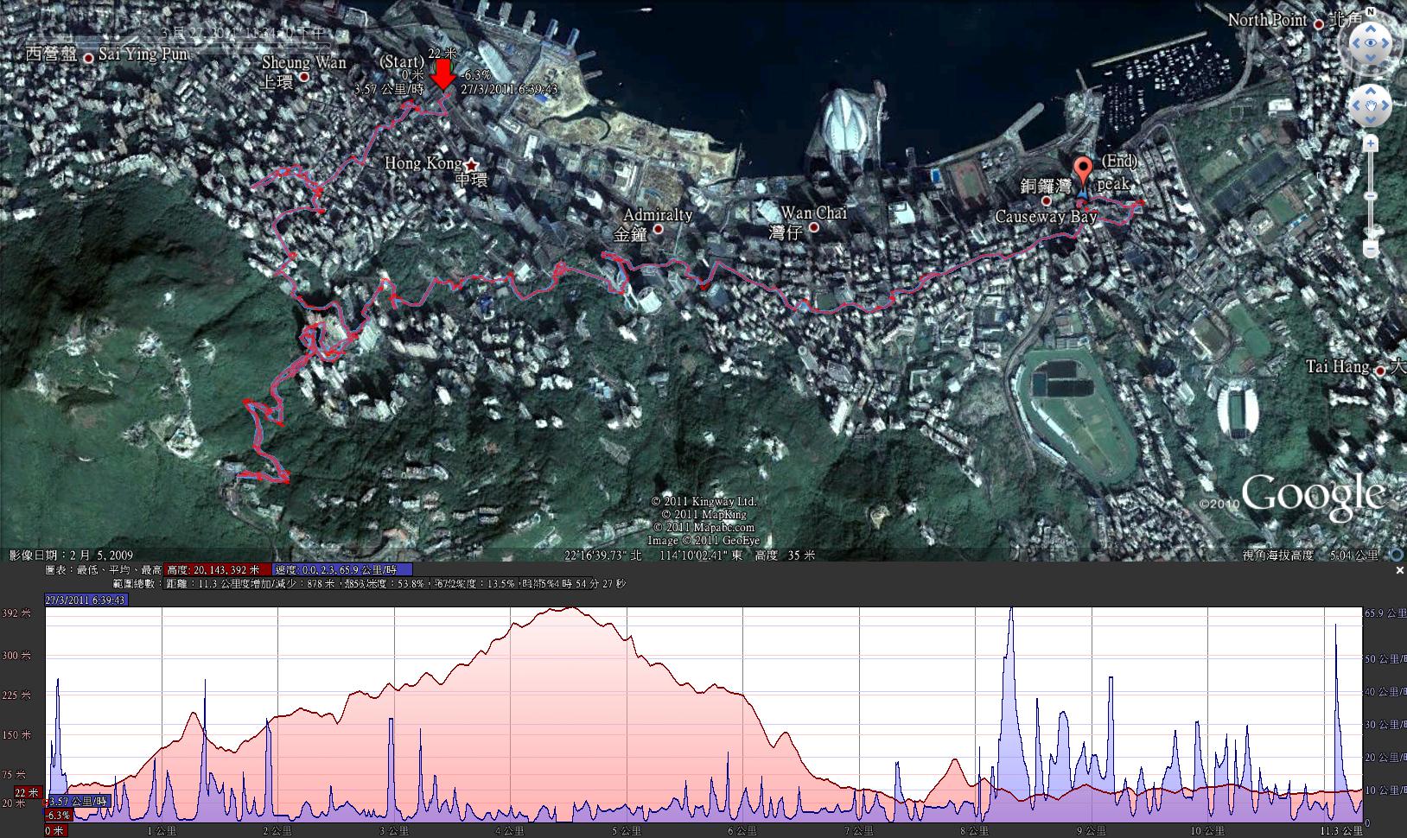
Task: Click the '150 米' elevation axis label
Action: [15, 735]
